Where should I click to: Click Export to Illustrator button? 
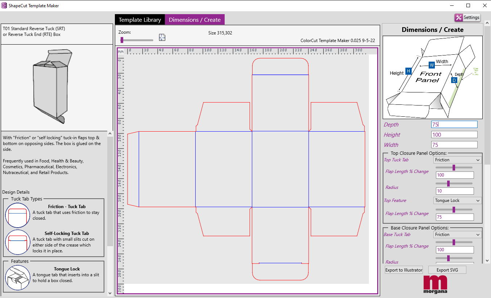[x=404, y=270]
